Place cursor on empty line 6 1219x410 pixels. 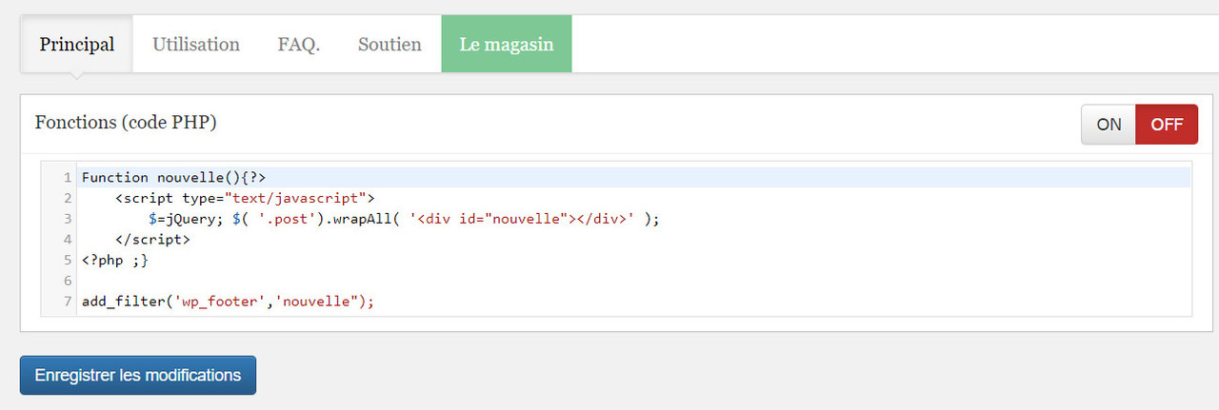(636, 281)
